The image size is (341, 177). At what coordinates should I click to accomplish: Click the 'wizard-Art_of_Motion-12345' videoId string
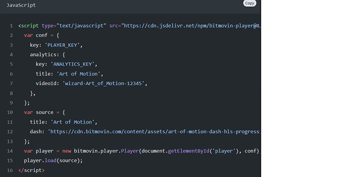pyautogui.click(x=103, y=84)
